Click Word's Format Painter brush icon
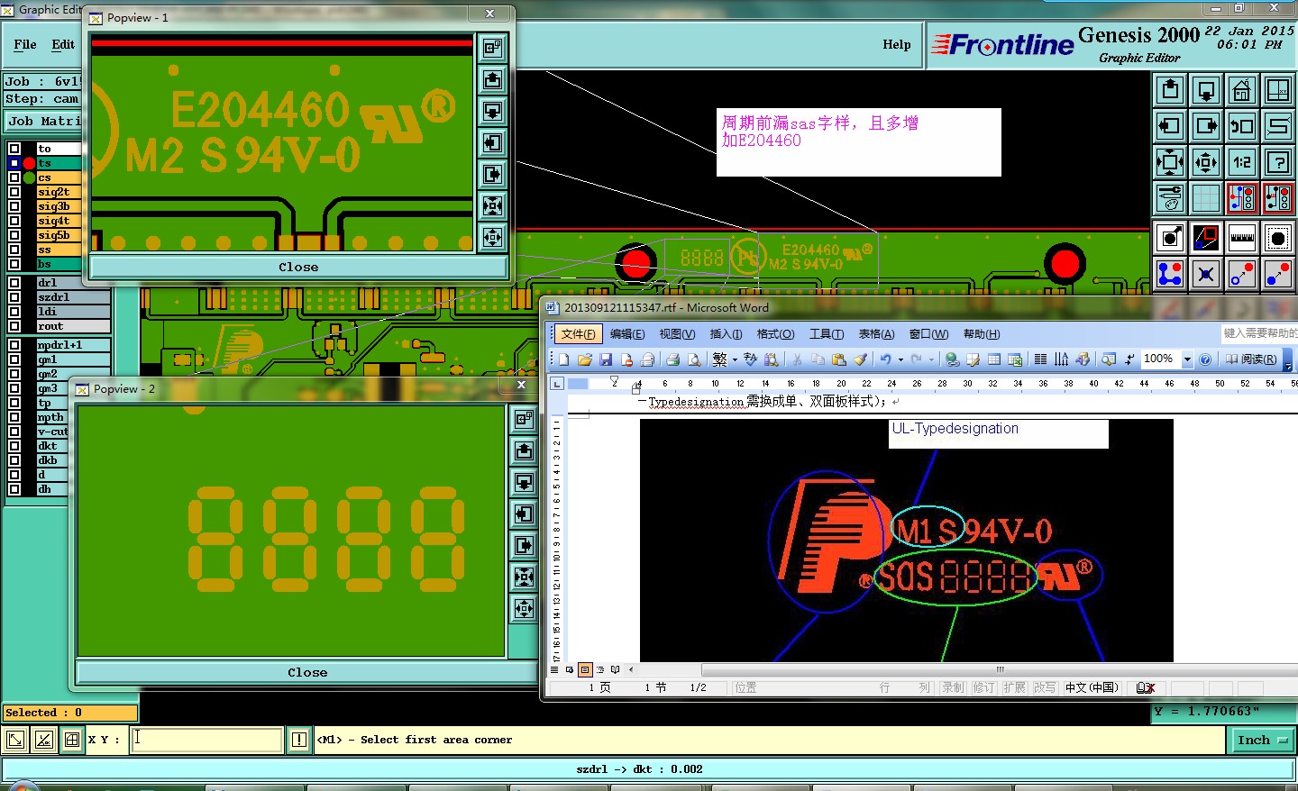1298x791 pixels. pos(860,359)
